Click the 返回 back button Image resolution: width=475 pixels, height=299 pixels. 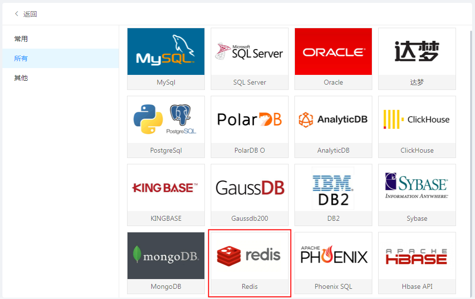pyautogui.click(x=26, y=14)
